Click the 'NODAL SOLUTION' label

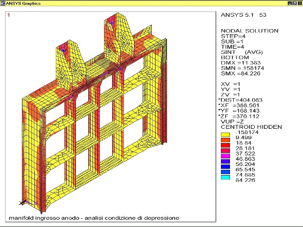(x=250, y=31)
